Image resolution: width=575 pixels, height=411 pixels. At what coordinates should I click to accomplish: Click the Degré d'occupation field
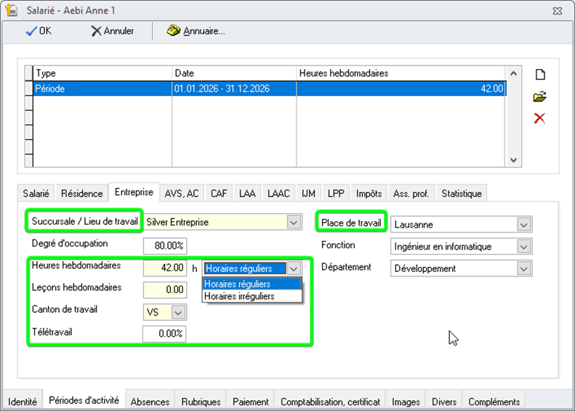coord(164,245)
